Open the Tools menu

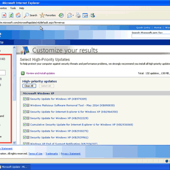(x=13, y=8)
